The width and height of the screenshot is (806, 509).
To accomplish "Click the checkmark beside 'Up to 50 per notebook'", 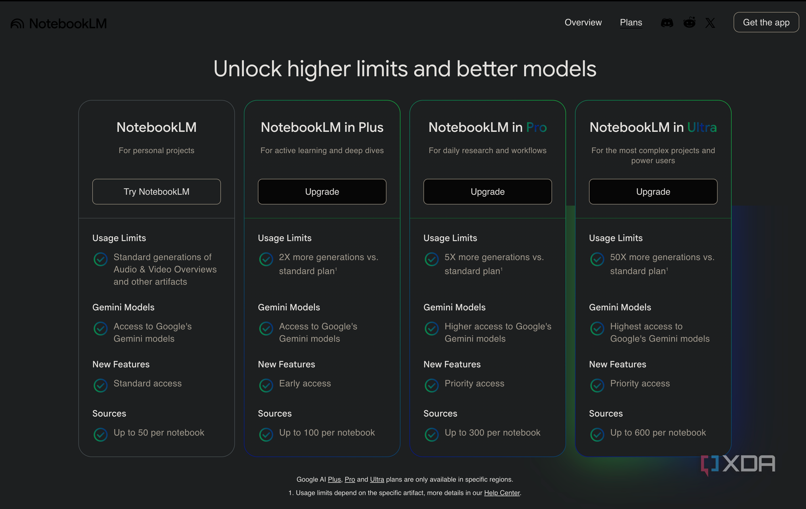I will pyautogui.click(x=100, y=434).
